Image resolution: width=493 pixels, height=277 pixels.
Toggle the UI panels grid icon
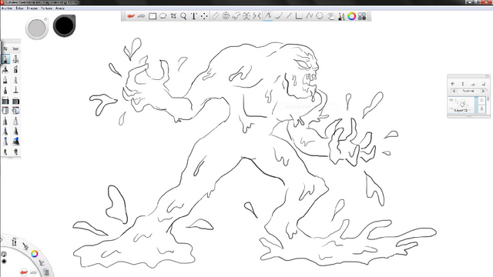coord(362,16)
